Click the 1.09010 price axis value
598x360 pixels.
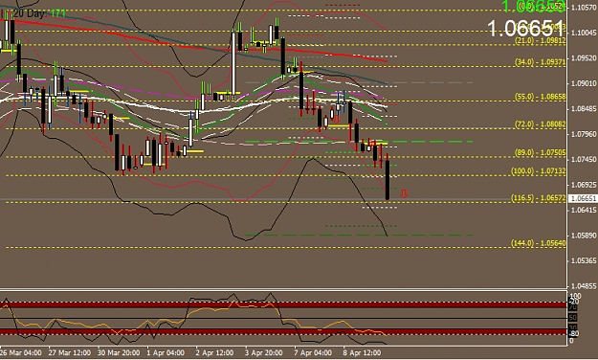pyautogui.click(x=584, y=83)
